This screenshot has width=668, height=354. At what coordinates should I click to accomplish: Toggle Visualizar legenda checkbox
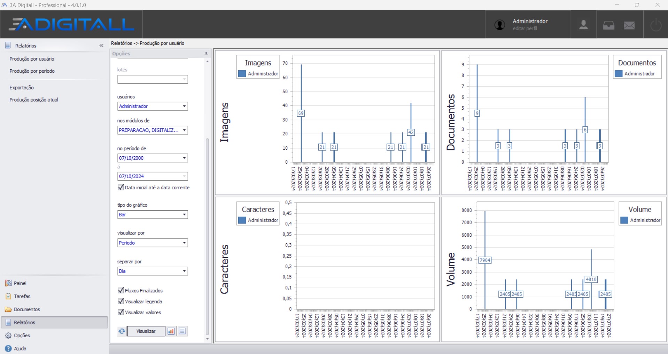click(121, 301)
